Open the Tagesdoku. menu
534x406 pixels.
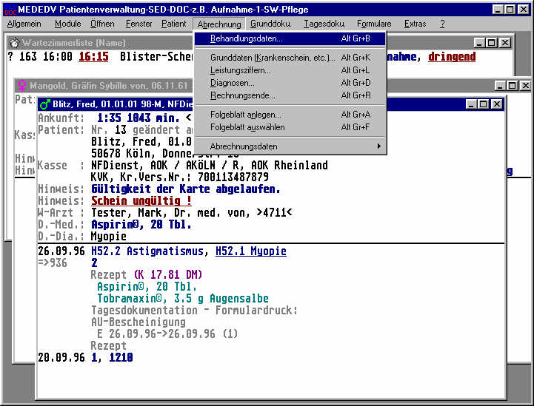pyautogui.click(x=324, y=24)
